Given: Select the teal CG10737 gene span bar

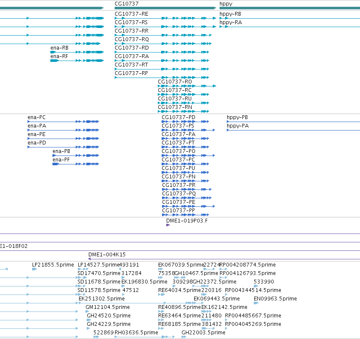Looking at the screenshot, I should [x=165, y=8].
